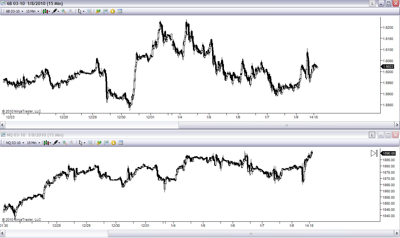Click left arrow of 6B chart horizontal scrollbar

click(x=3, y=125)
